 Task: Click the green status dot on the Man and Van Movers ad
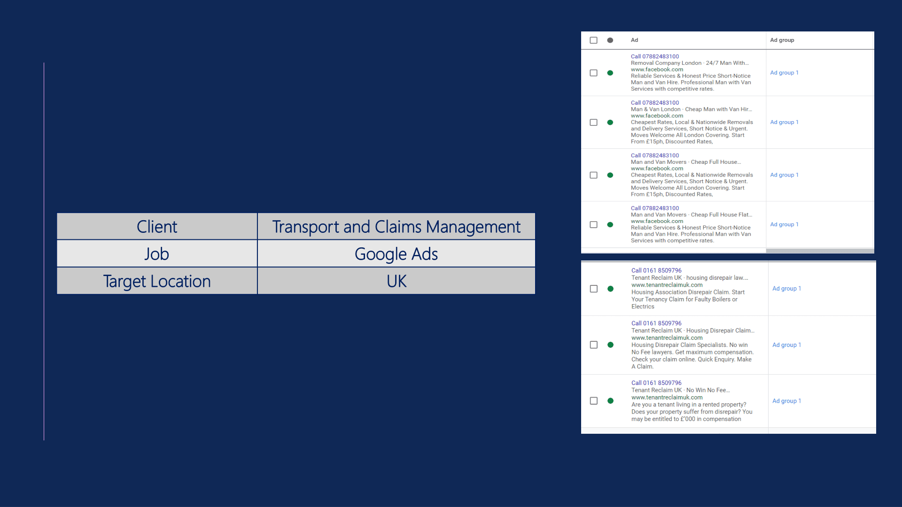click(x=610, y=175)
